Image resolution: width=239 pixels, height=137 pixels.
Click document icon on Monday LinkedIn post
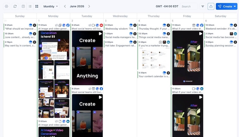coord(60,121)
